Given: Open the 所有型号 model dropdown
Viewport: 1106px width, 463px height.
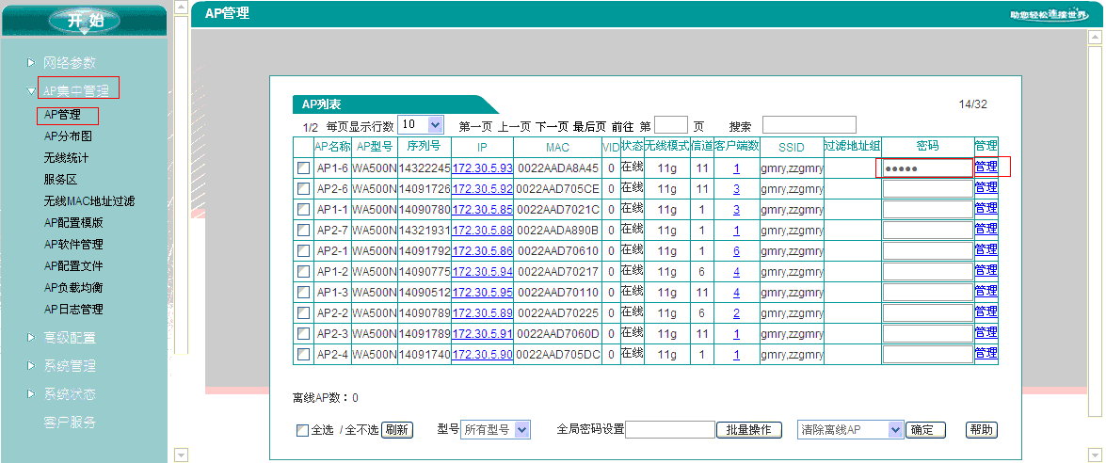Looking at the screenshot, I should pyautogui.click(x=522, y=430).
